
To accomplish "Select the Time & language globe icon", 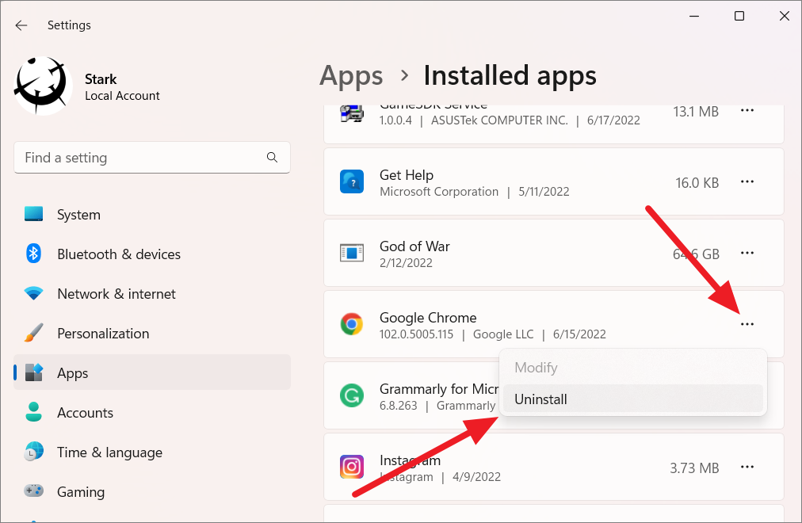I will 34,452.
